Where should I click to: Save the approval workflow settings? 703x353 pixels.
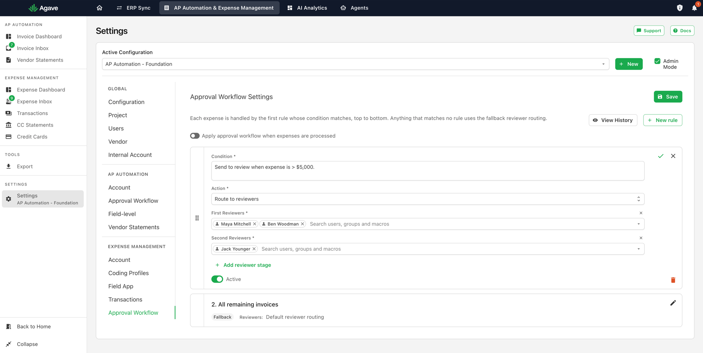point(668,97)
